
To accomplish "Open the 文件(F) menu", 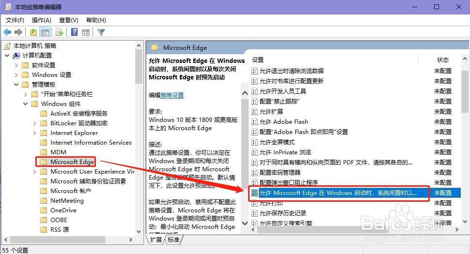I will click(x=15, y=20).
